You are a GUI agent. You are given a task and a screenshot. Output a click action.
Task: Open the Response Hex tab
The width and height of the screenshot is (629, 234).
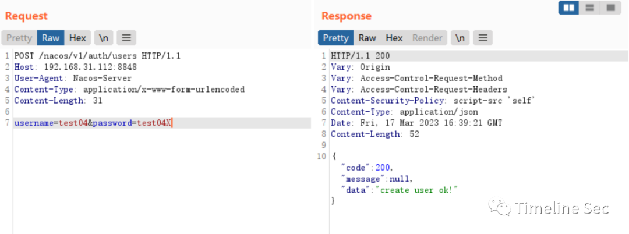(394, 38)
